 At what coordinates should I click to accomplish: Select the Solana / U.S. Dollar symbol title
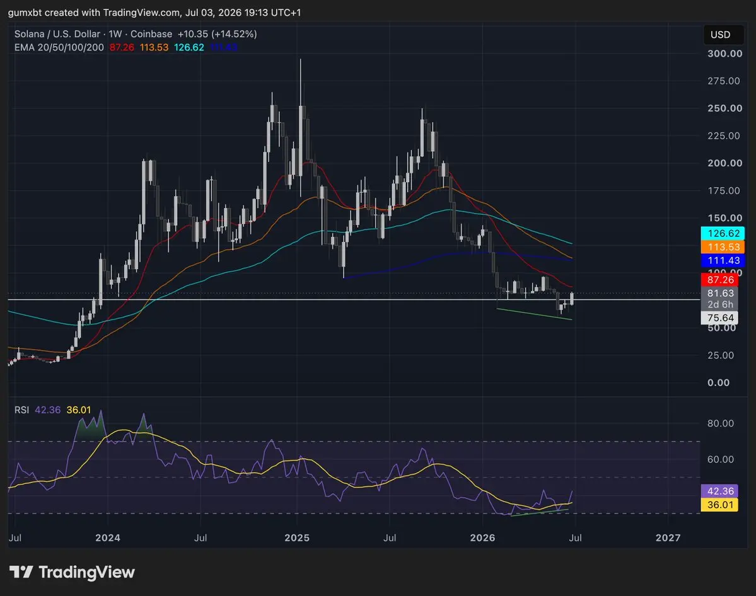pos(57,34)
